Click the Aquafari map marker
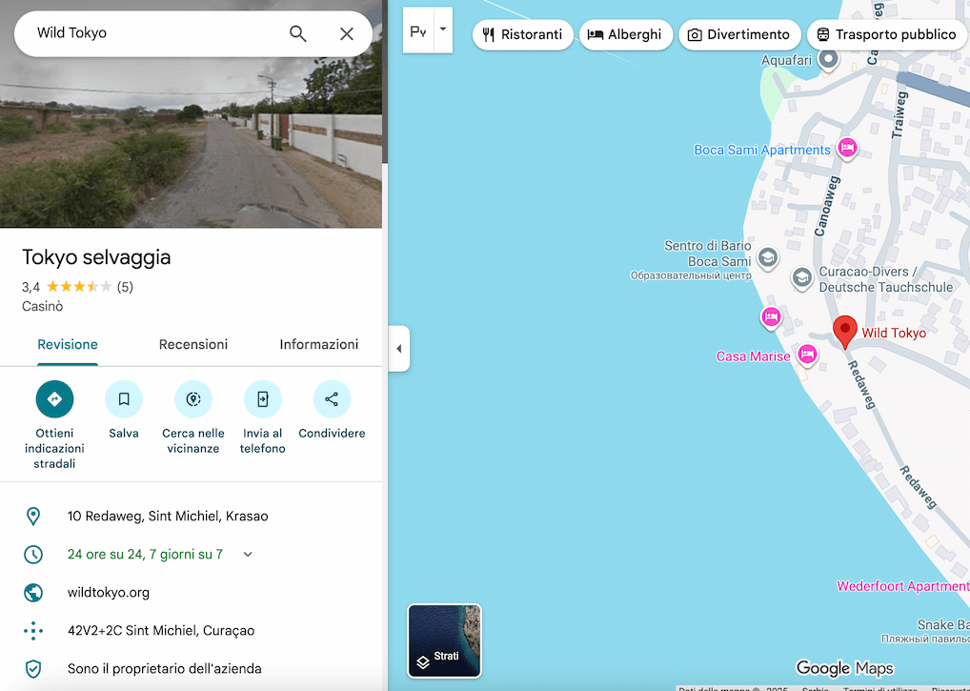 828,60
